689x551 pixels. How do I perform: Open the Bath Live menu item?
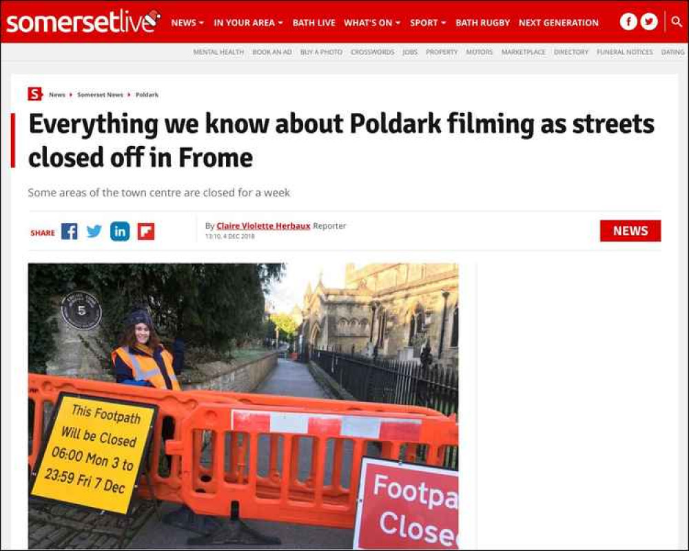(313, 23)
